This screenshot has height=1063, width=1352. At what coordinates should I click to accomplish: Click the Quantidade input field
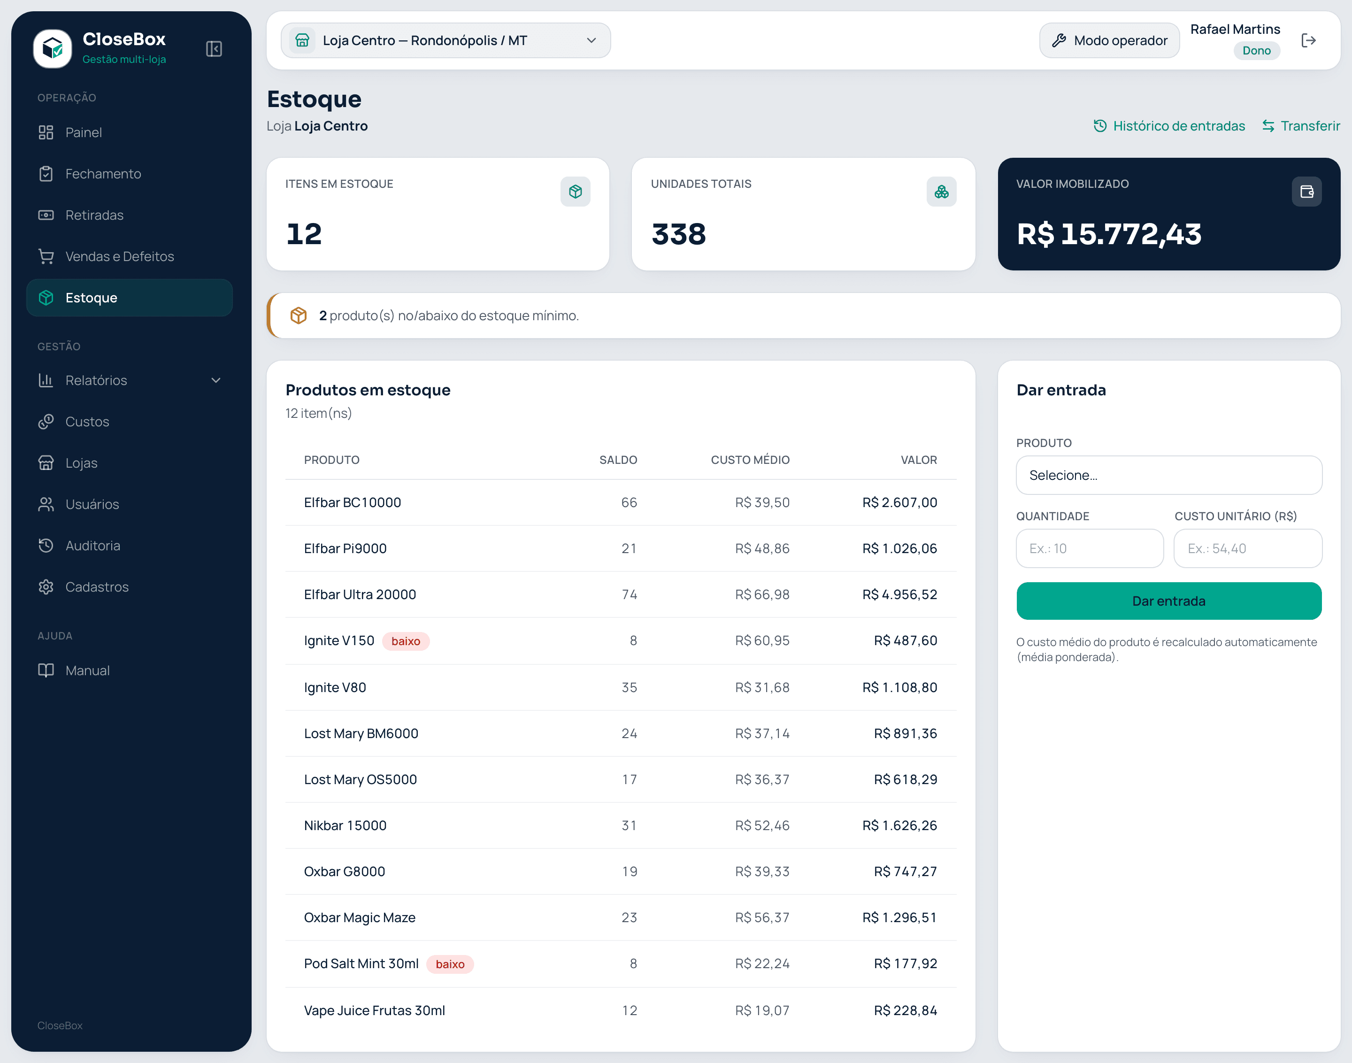click(1090, 548)
